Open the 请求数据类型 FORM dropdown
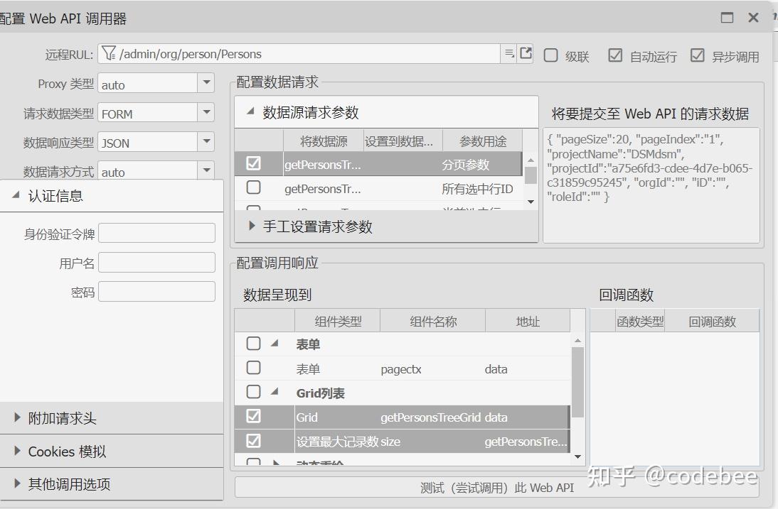 click(x=206, y=112)
